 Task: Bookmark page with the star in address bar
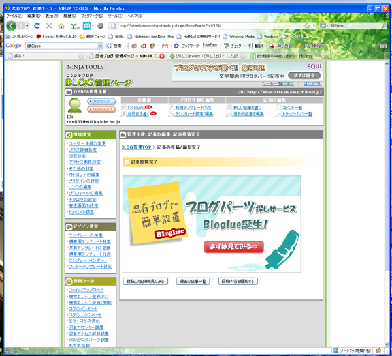(x=307, y=25)
